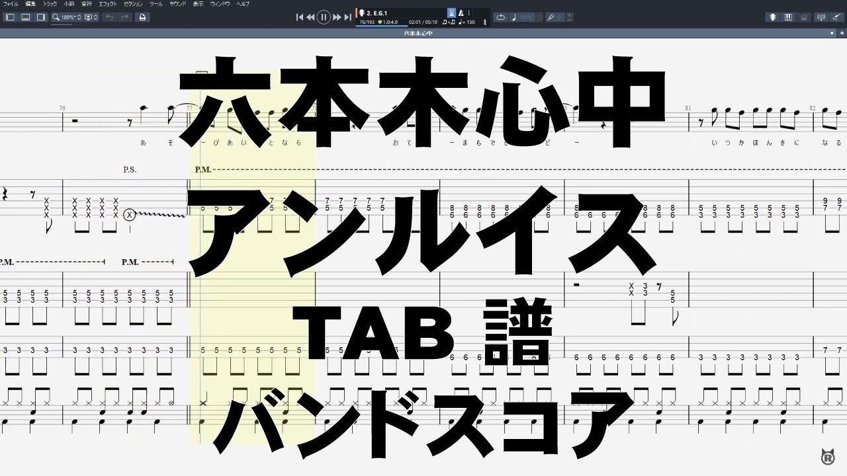The image size is (847, 476).
Task: Jump to the beginning of the song
Action: (299, 17)
